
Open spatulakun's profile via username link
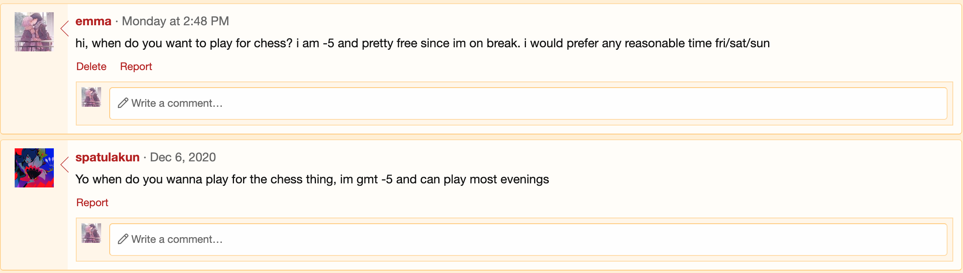(108, 157)
